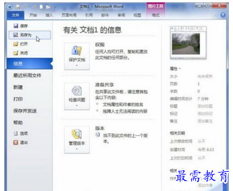Go to 打印 page

(18, 99)
